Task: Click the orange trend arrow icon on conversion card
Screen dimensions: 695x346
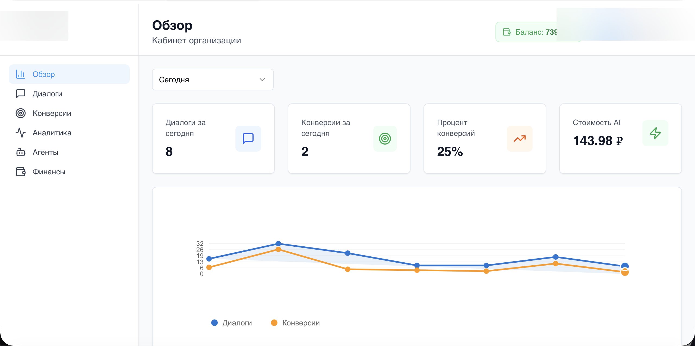Action: pos(520,138)
